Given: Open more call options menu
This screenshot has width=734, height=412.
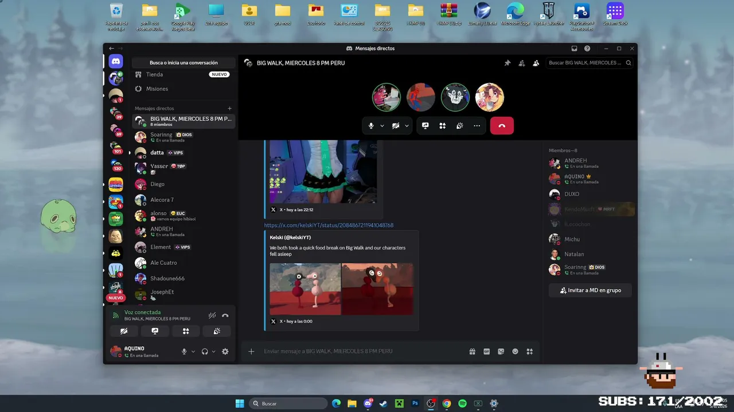Looking at the screenshot, I should (x=477, y=126).
